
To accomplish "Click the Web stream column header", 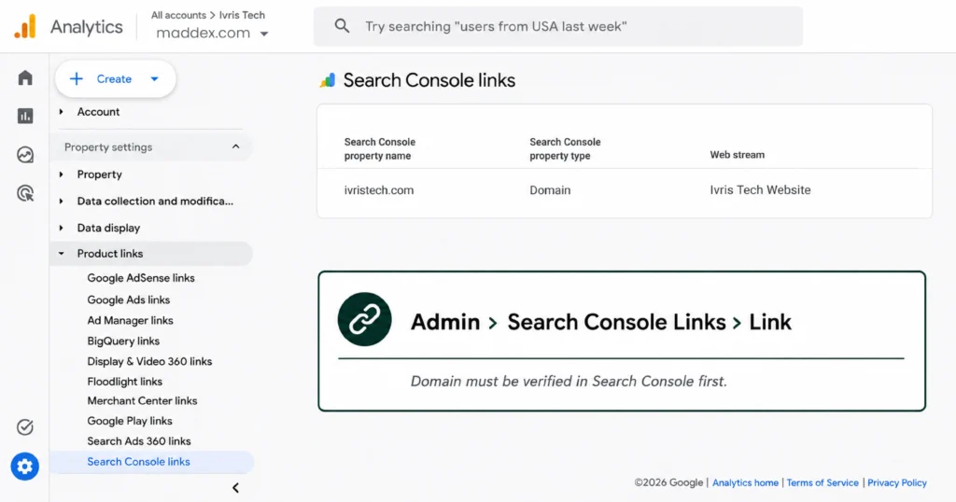I will [x=738, y=155].
